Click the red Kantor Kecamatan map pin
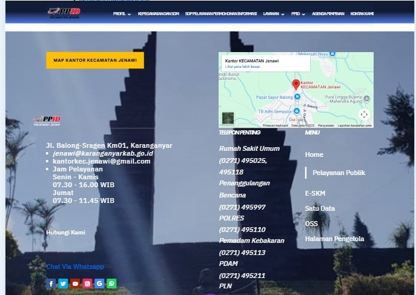Screen dimensions: 416x295 coord(295,85)
